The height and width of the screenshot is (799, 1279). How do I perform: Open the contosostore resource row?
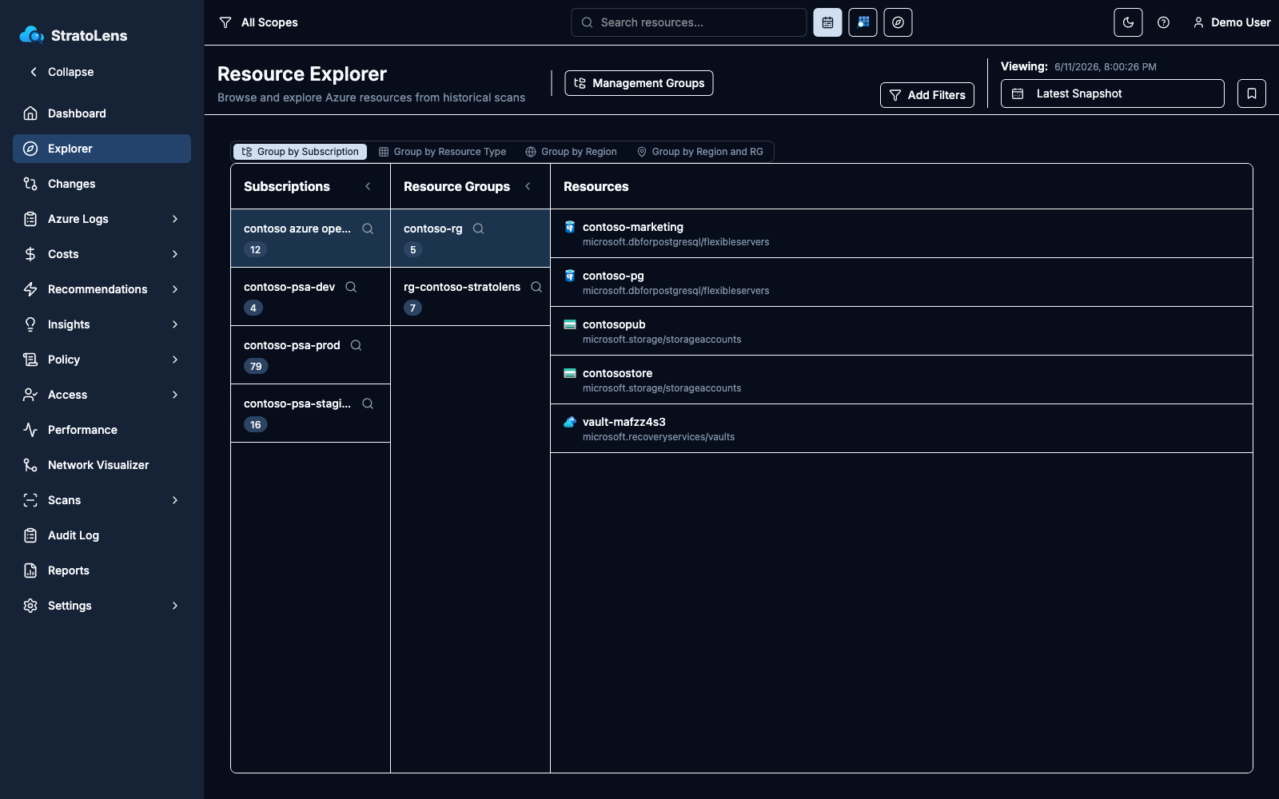point(901,380)
